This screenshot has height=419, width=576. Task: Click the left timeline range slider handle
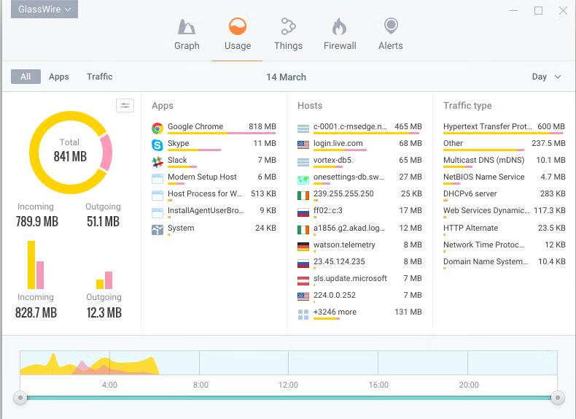point(21,398)
